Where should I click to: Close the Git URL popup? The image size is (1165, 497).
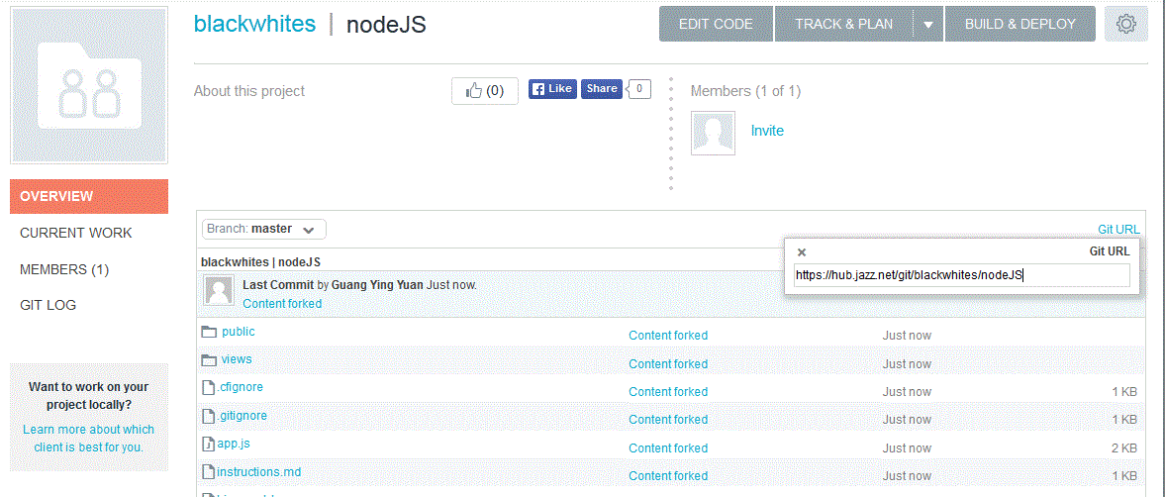[x=802, y=252]
